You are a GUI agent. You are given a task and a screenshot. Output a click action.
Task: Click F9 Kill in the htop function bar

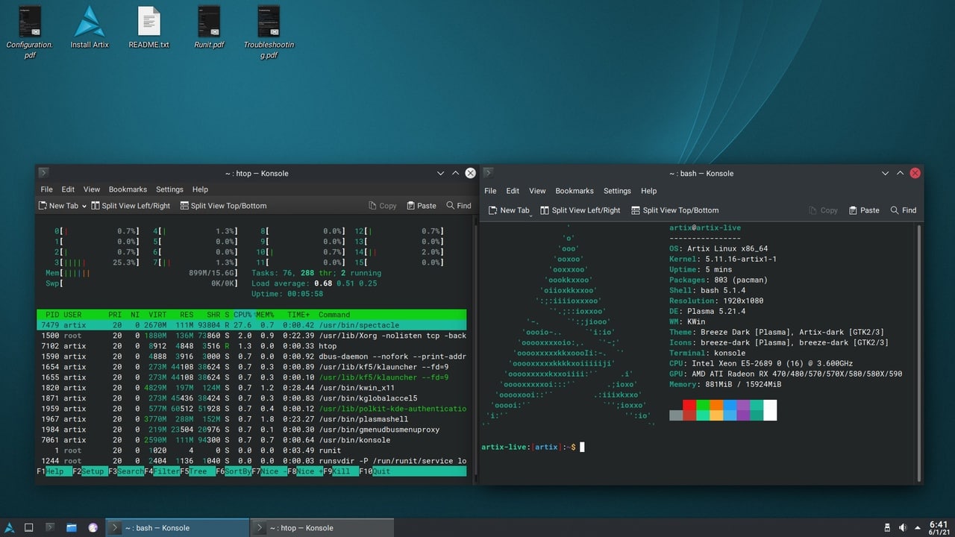click(340, 471)
